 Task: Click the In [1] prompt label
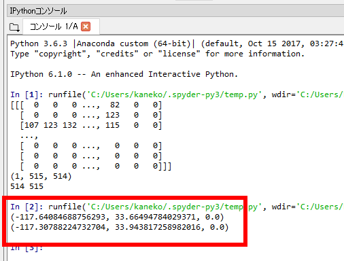pos(27,94)
